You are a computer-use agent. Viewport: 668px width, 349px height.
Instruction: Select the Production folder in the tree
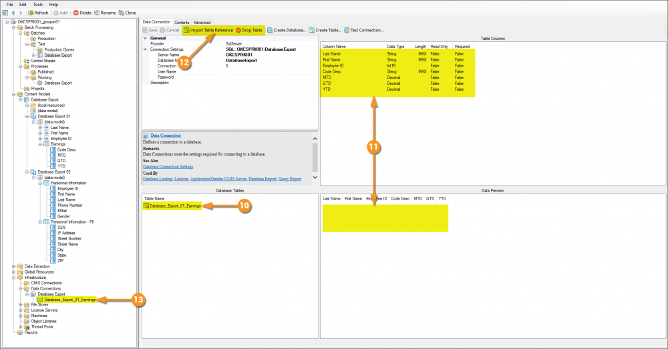point(47,39)
